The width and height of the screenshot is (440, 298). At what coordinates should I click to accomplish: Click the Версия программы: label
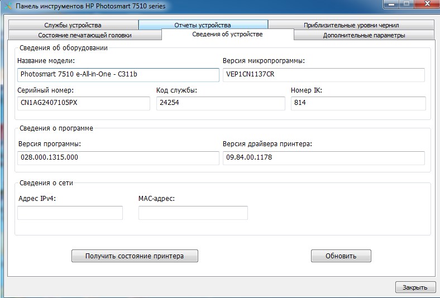click(49, 144)
